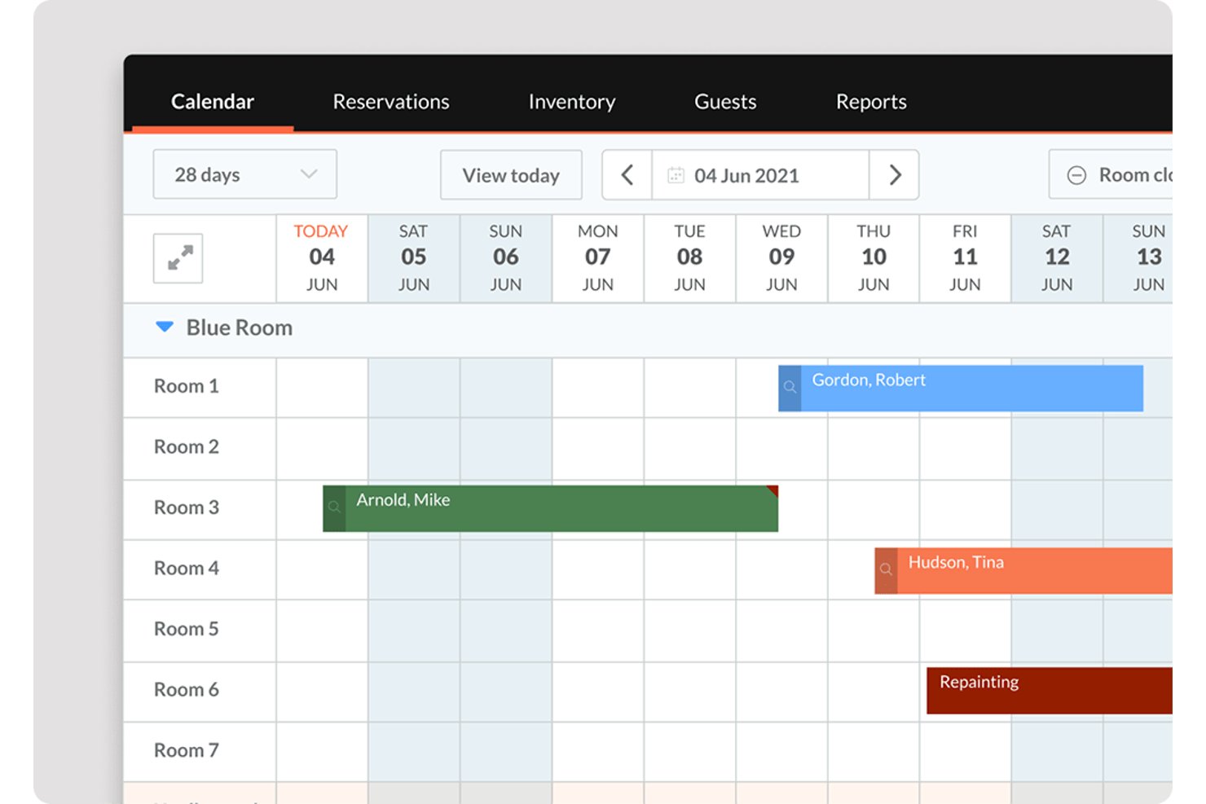Go to previous date with left chevron

[627, 175]
